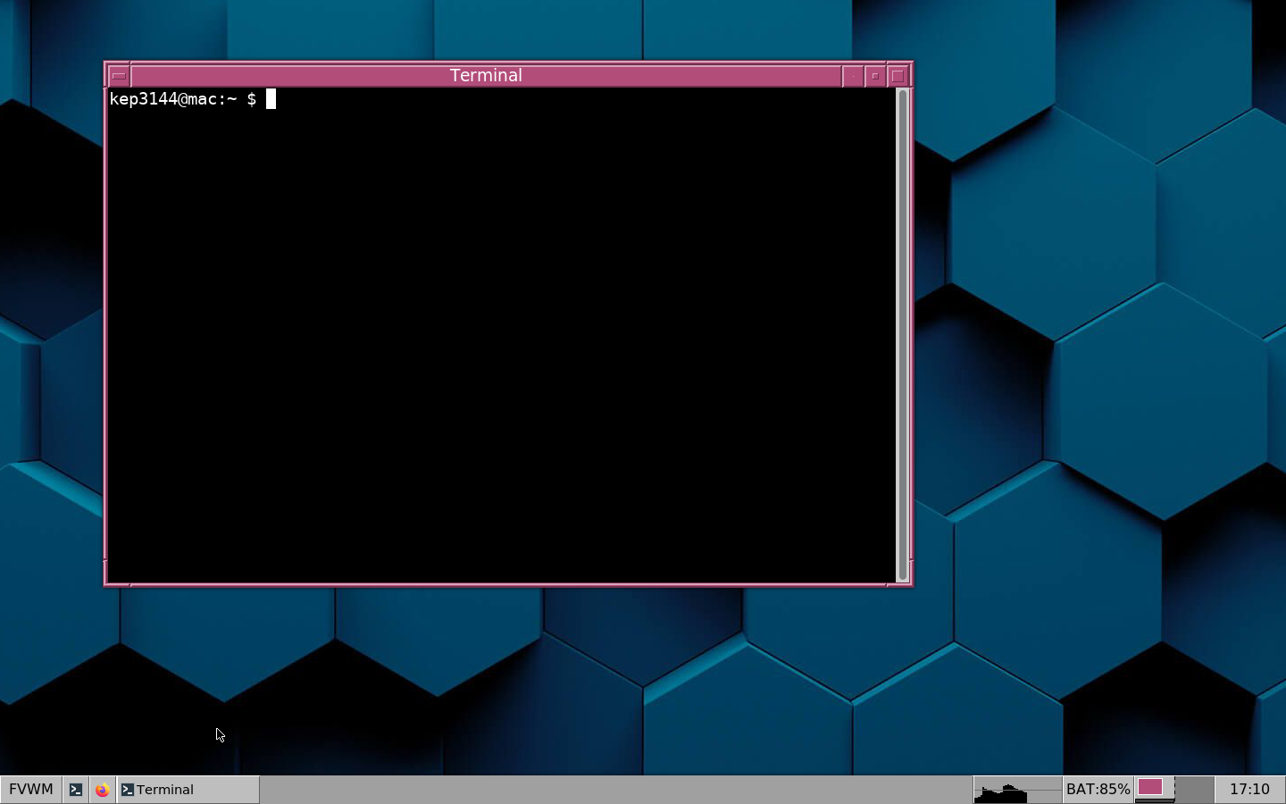Click the CPU load graph applet

[1017, 790]
